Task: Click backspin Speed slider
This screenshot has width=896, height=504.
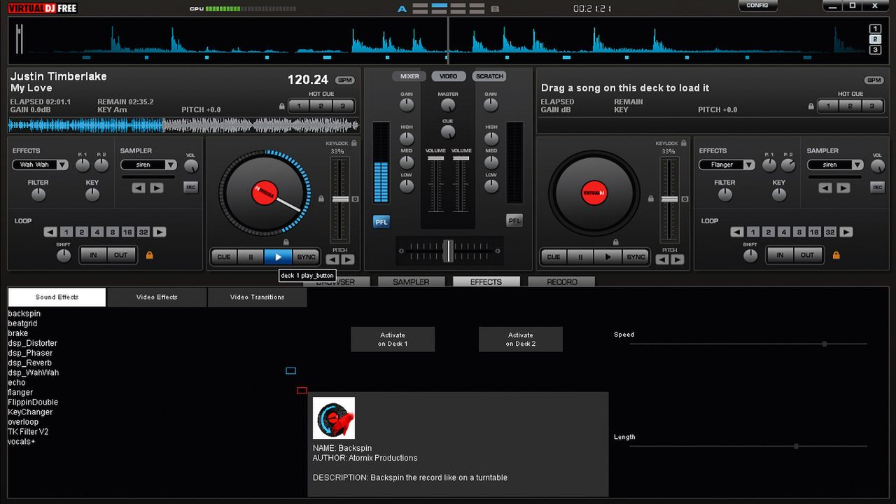Action: click(748, 344)
